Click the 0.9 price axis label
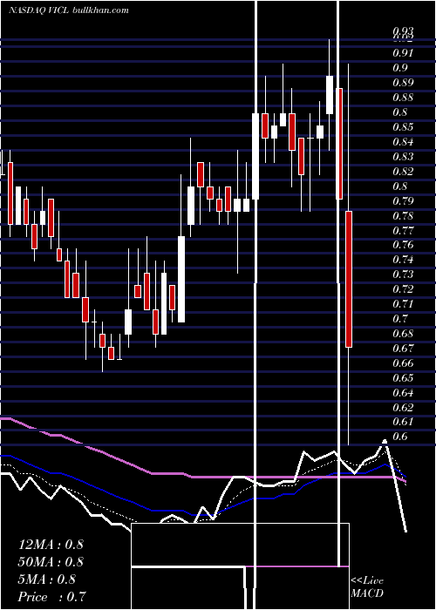 pyautogui.click(x=400, y=68)
